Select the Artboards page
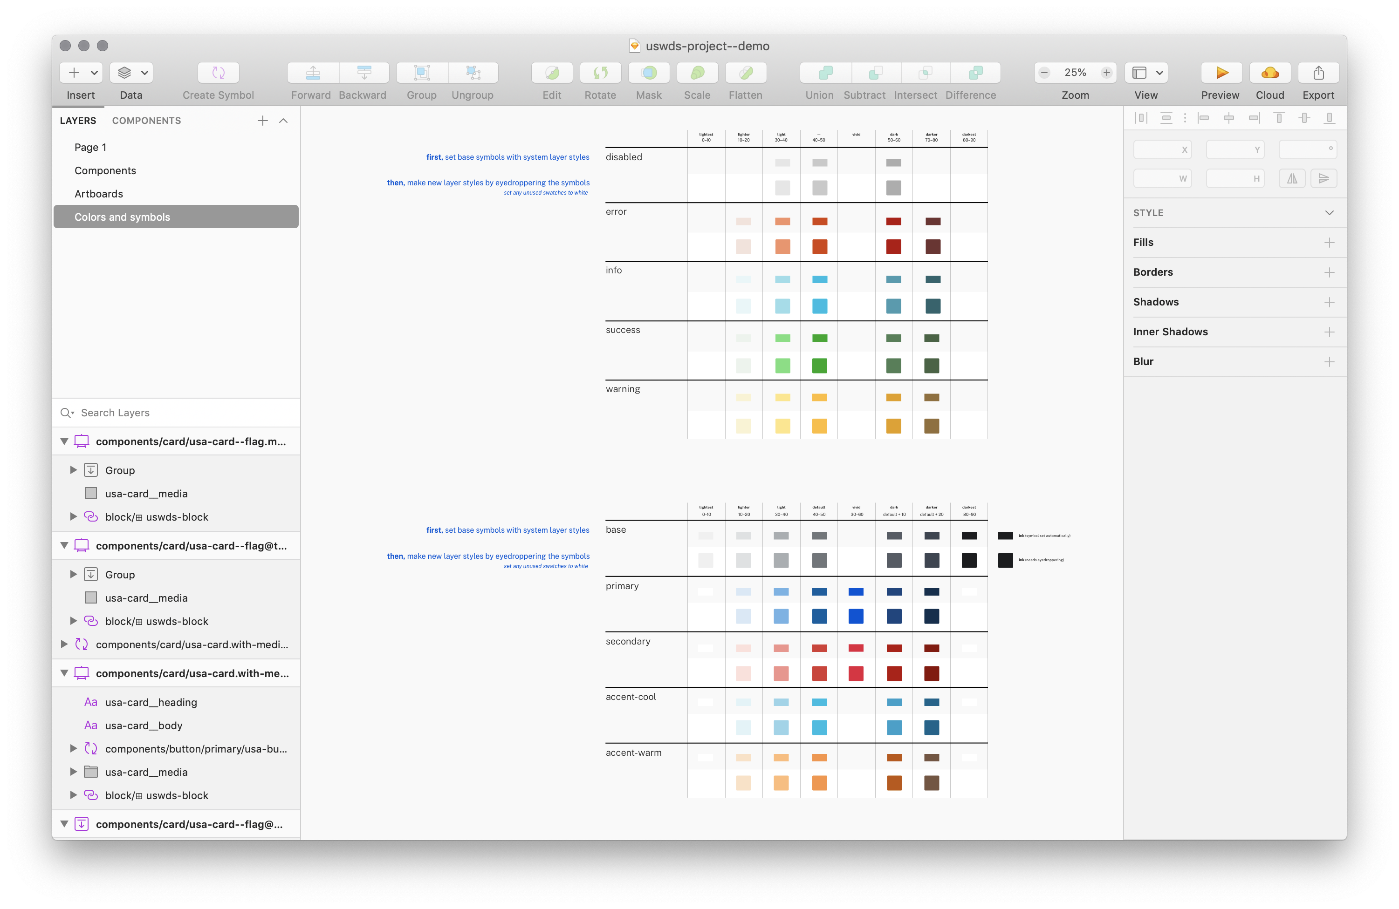This screenshot has width=1399, height=909. [99, 194]
